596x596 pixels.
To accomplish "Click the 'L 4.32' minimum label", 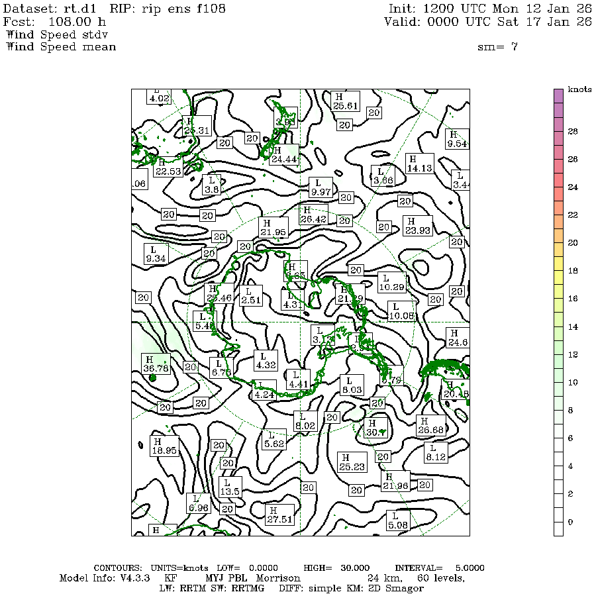I will click(x=266, y=361).
